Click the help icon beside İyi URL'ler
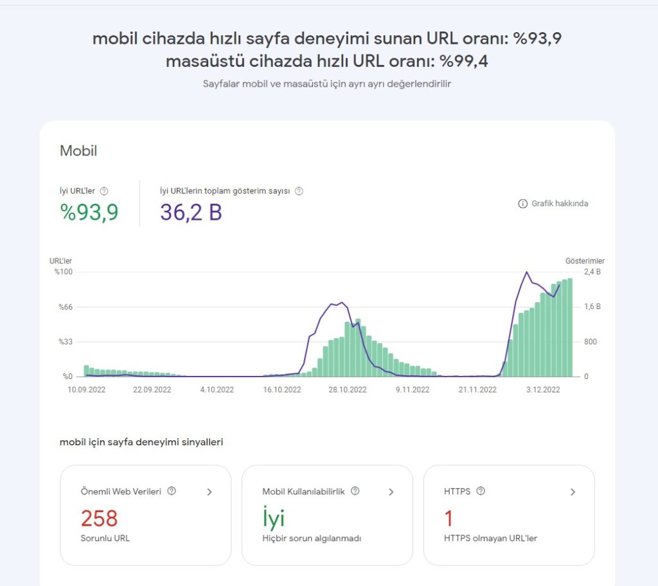Image resolution: width=658 pixels, height=586 pixels. pyautogui.click(x=104, y=191)
